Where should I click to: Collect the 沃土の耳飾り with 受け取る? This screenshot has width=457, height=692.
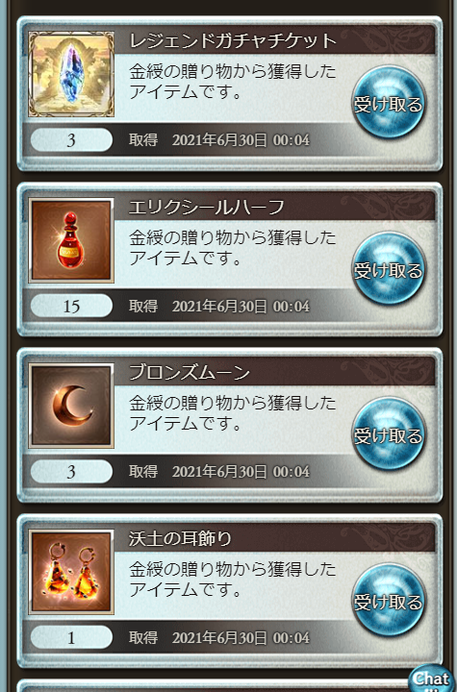(389, 601)
